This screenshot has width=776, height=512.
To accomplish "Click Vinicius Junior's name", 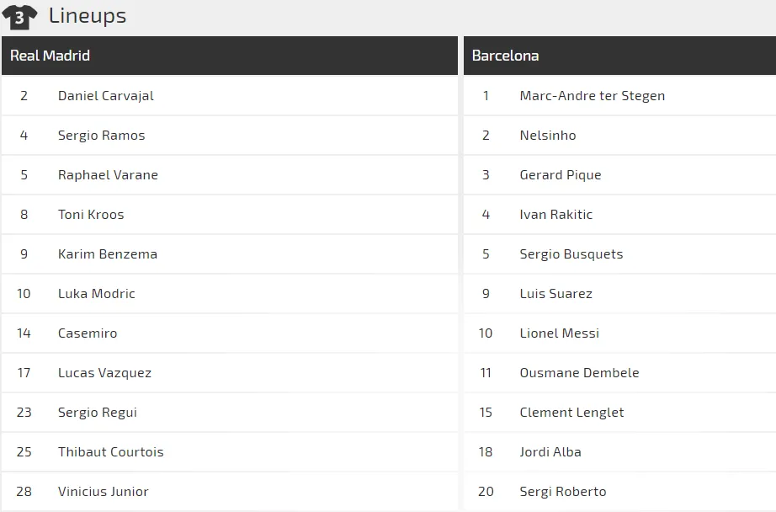I will tap(104, 492).
